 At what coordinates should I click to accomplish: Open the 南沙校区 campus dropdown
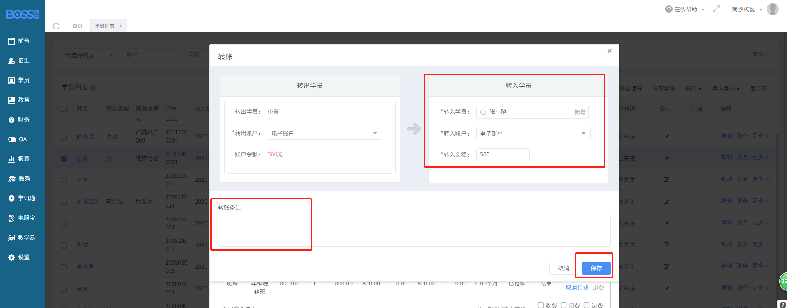pyautogui.click(x=747, y=9)
